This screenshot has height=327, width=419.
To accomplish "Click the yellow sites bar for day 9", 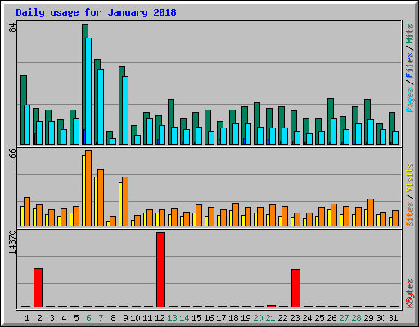I will (120, 204).
